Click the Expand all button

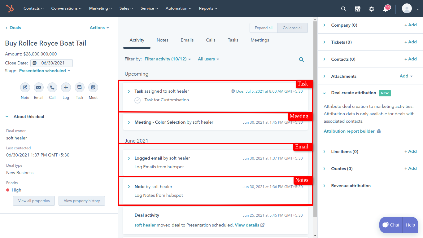click(x=264, y=28)
